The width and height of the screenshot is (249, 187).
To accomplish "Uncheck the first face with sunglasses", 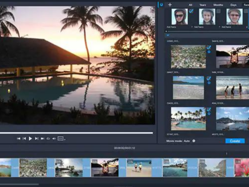I will tap(191, 11).
